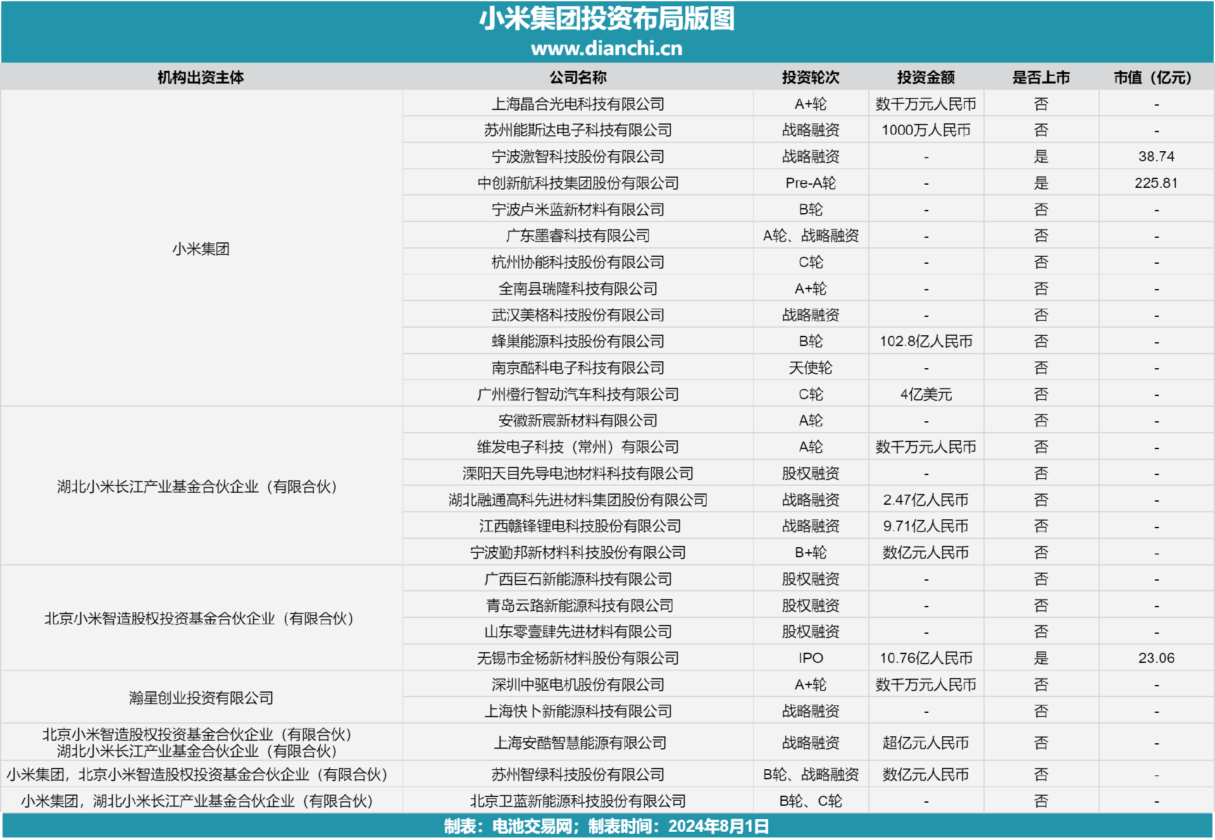This screenshot has width=1215, height=840.
Task: Click company 中创新航科技集团股份有限公司
Action: pyautogui.click(x=578, y=183)
